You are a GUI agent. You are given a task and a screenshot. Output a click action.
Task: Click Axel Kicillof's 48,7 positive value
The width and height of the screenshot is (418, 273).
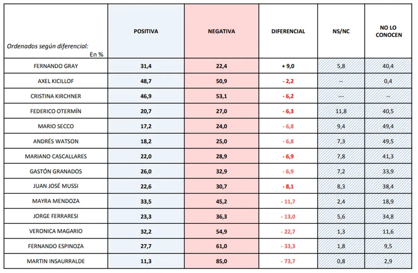146,81
